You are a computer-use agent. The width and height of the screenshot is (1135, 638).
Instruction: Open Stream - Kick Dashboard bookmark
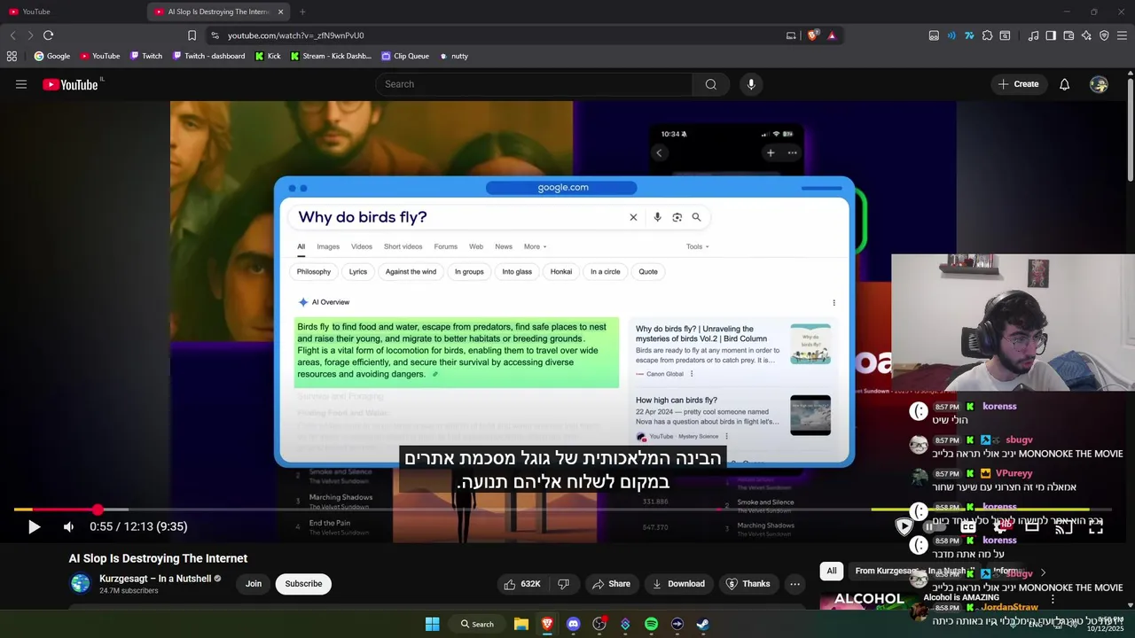click(332, 56)
